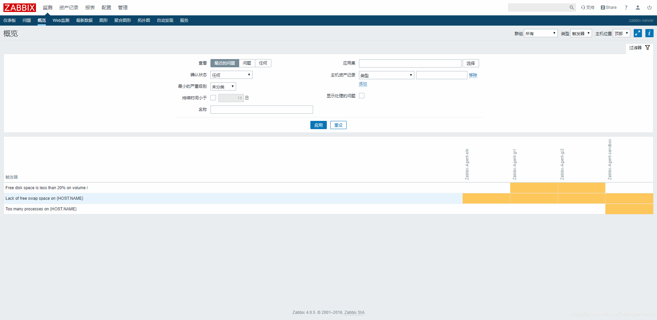657x320 pixels.
Task: Open the user profile icon
Action: 638,8
